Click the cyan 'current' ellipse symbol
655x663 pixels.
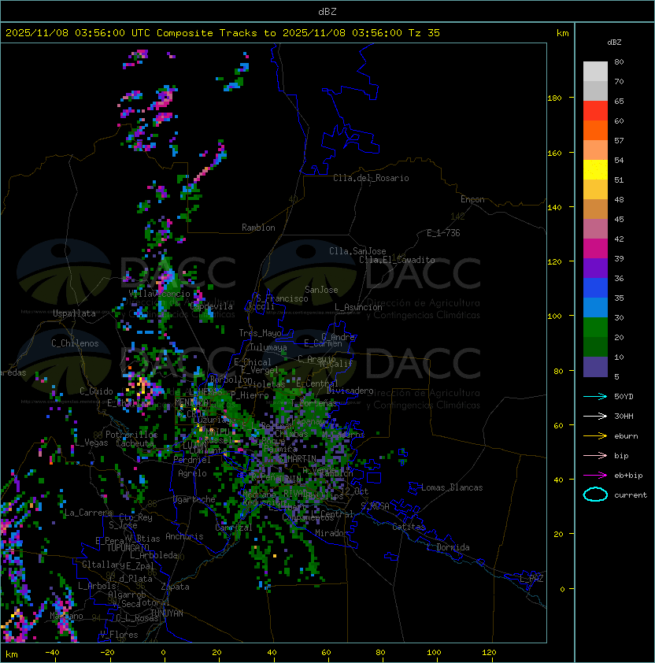click(595, 494)
